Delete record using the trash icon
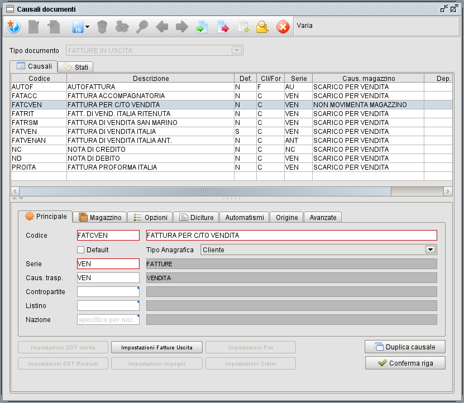 coord(103,27)
